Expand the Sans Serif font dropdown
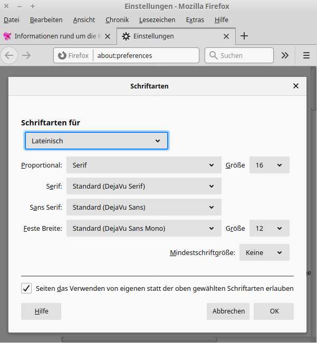This screenshot has width=317, height=343. [x=143, y=207]
